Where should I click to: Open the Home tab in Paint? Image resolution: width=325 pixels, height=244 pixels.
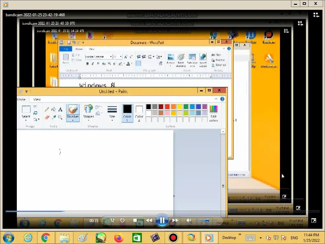(22, 99)
